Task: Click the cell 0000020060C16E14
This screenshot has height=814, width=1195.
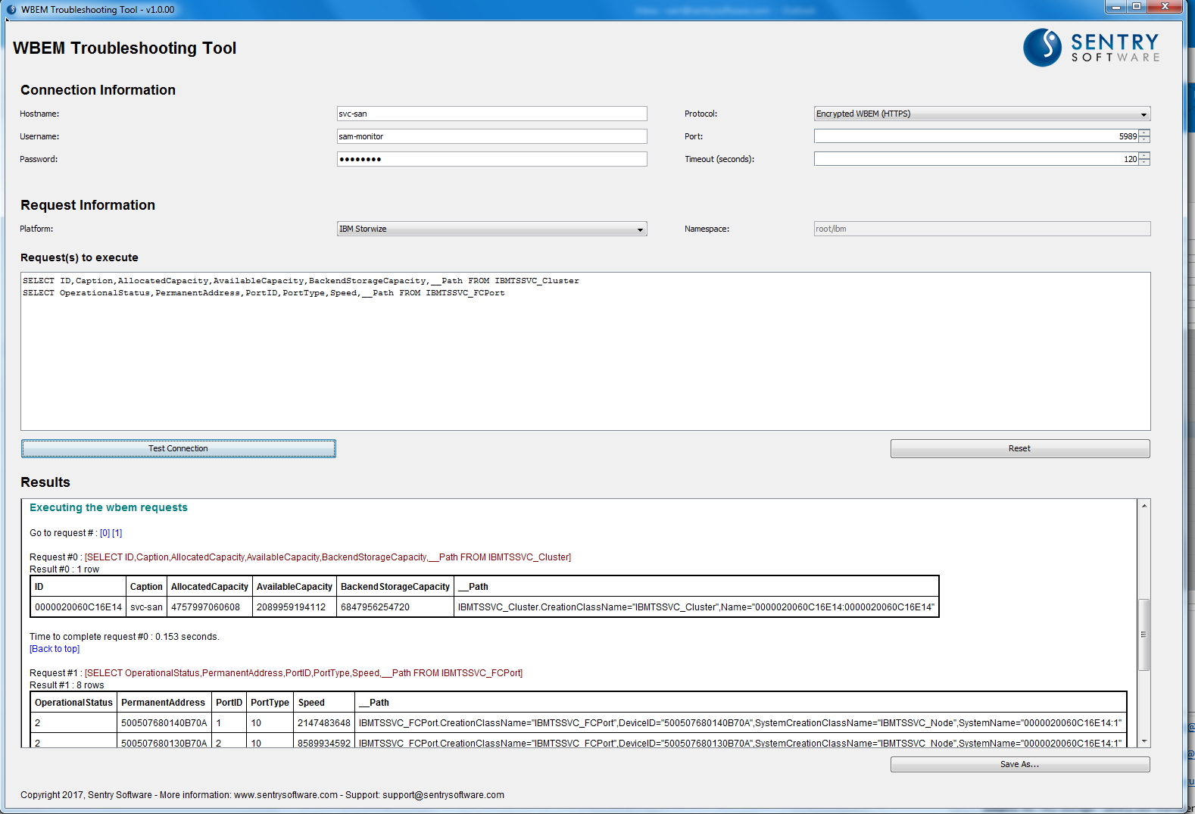Action: pos(78,607)
